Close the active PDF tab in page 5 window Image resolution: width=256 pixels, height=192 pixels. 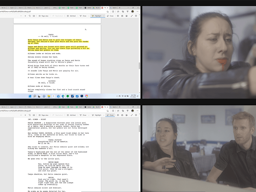[108, 8]
